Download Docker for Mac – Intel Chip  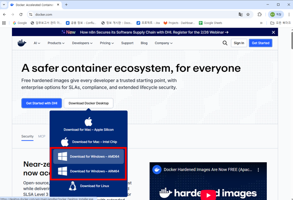click(88, 142)
